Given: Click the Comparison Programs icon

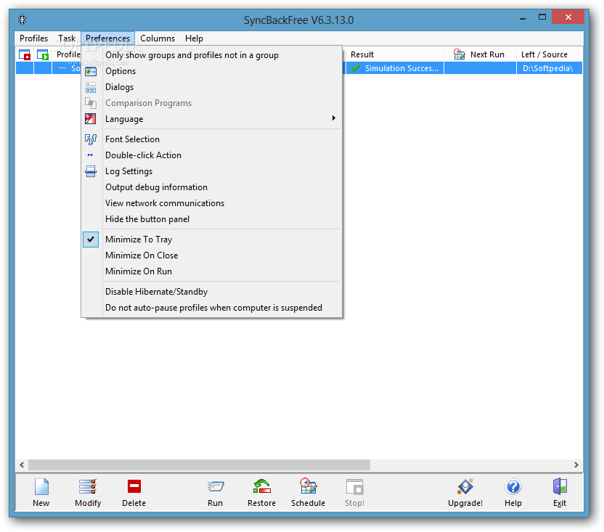Looking at the screenshot, I should (91, 103).
